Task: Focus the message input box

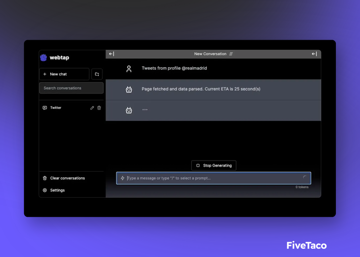Action: 214,178
